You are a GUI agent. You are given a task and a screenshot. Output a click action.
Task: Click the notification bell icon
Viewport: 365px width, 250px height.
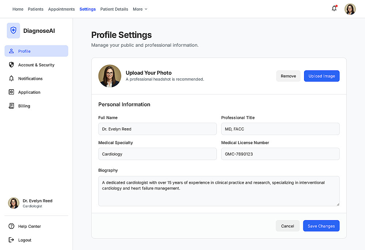point(334,9)
